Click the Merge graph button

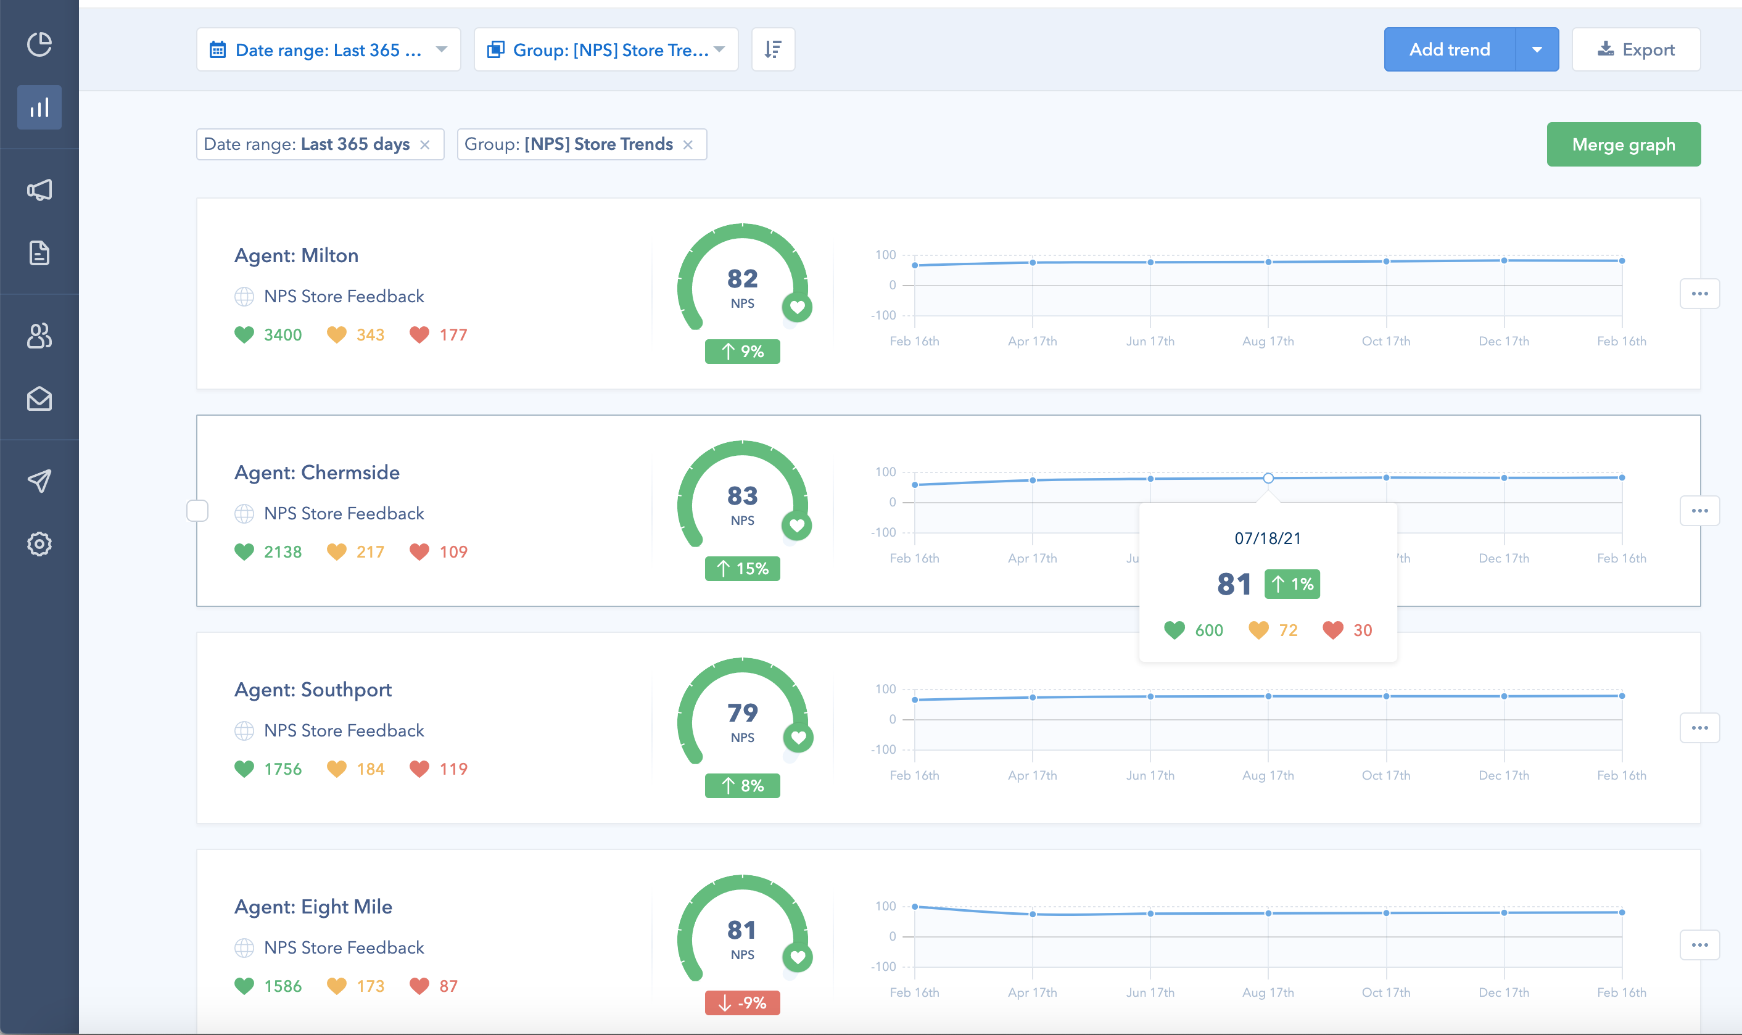(x=1624, y=144)
